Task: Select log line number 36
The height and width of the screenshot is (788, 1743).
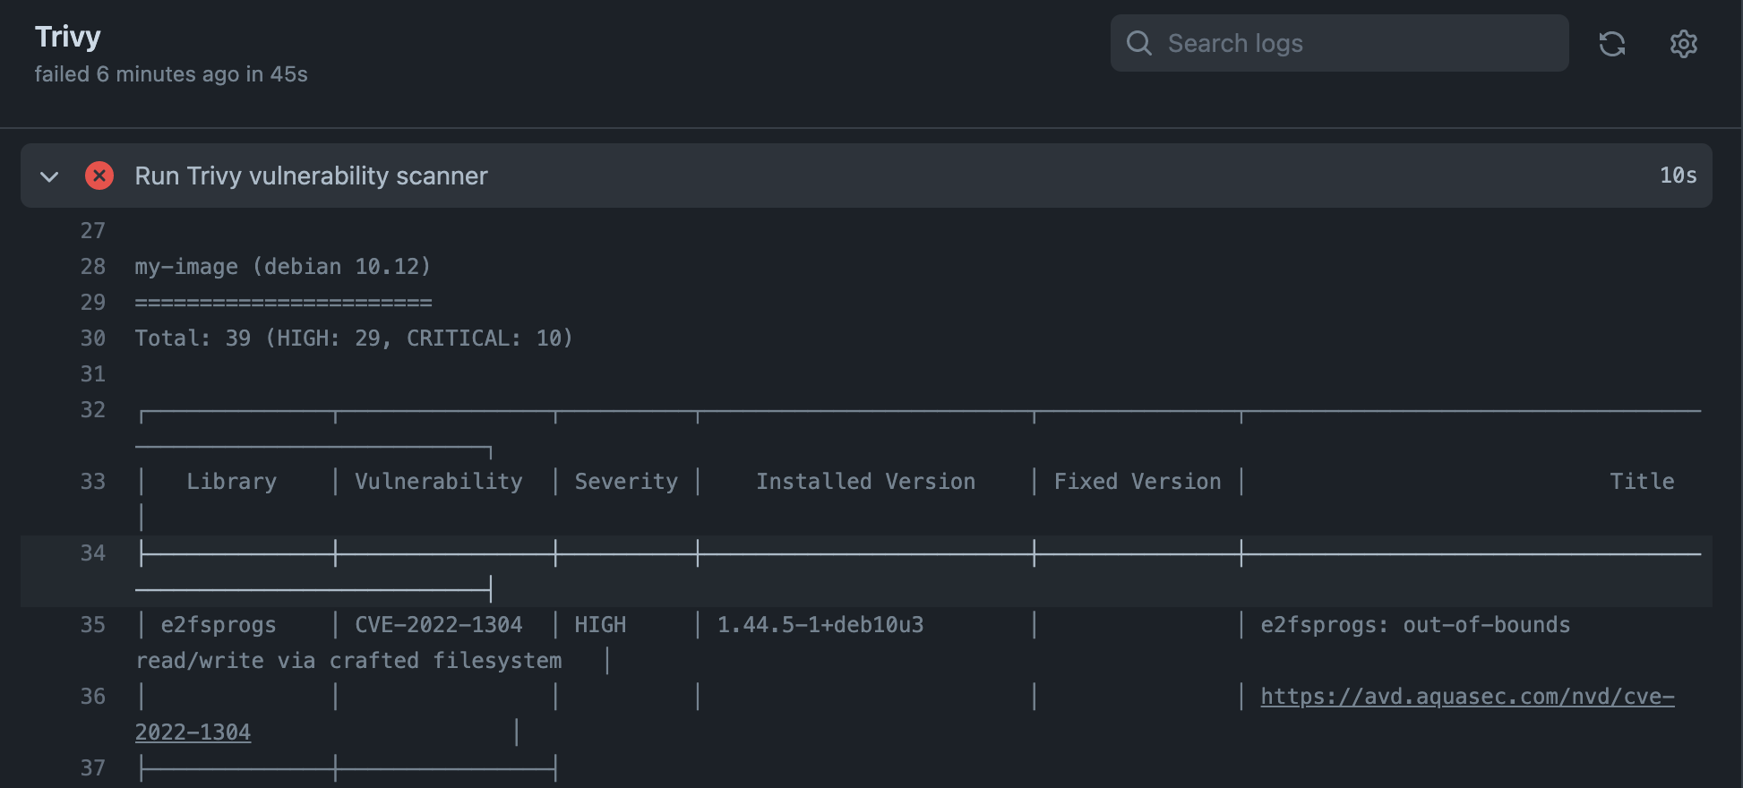Action: (93, 697)
